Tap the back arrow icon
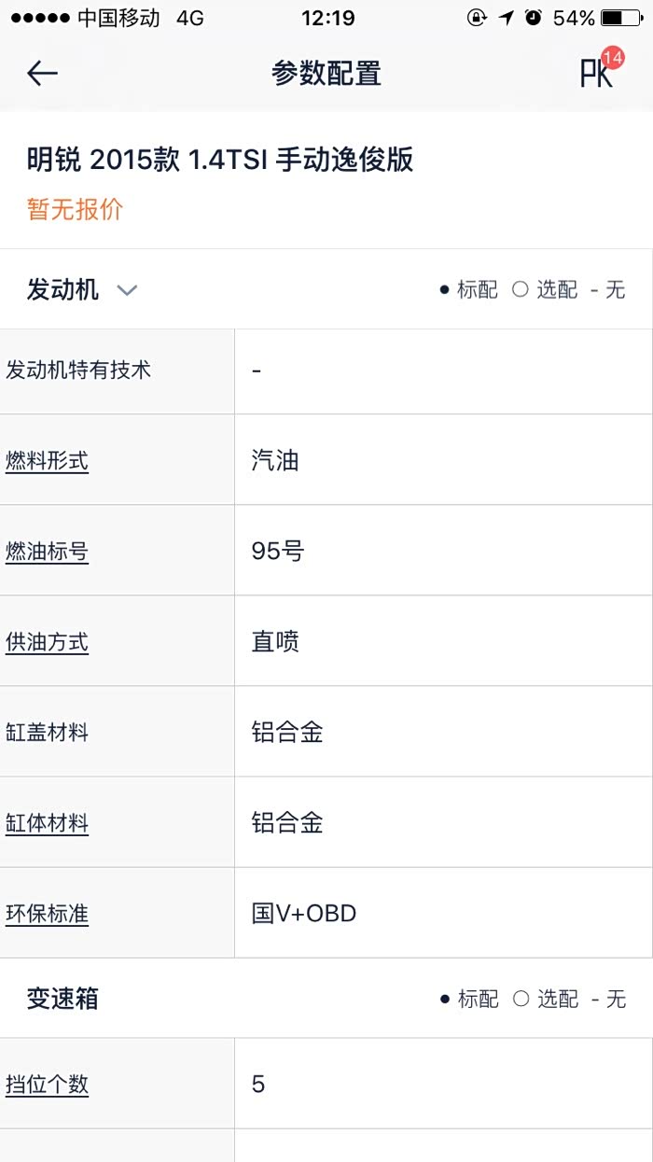This screenshot has width=653, height=1162. [42, 74]
